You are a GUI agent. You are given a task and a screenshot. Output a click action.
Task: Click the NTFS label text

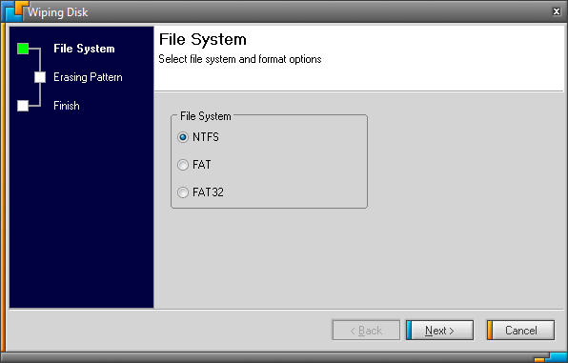point(206,137)
